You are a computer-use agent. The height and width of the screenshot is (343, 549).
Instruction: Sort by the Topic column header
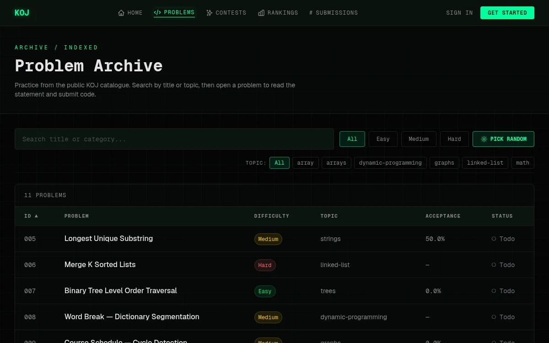click(329, 216)
